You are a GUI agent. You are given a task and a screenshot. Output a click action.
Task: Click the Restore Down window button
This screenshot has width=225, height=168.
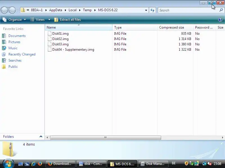click(212, 3)
